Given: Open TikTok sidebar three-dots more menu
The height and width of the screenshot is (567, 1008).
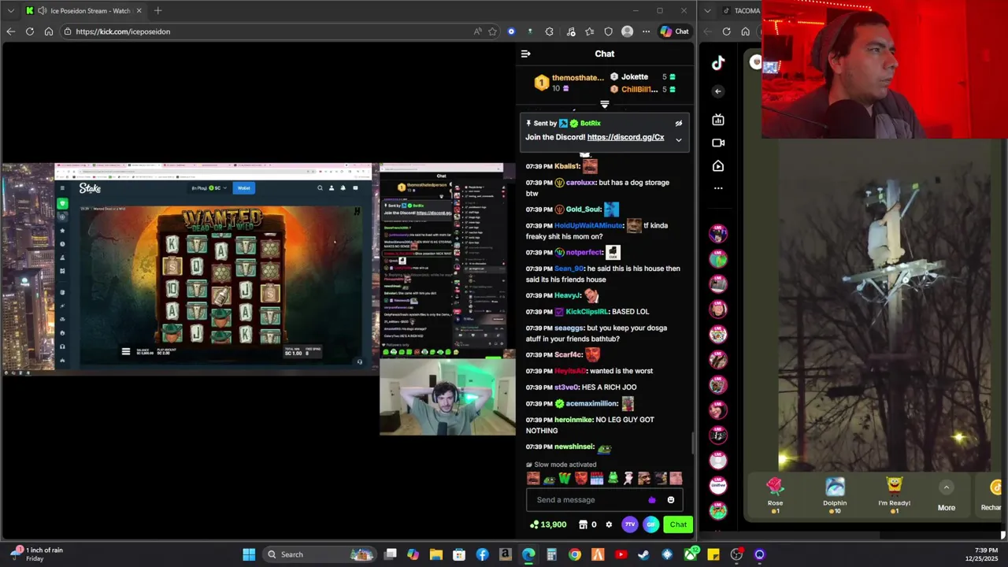Looking at the screenshot, I should pyautogui.click(x=718, y=188).
